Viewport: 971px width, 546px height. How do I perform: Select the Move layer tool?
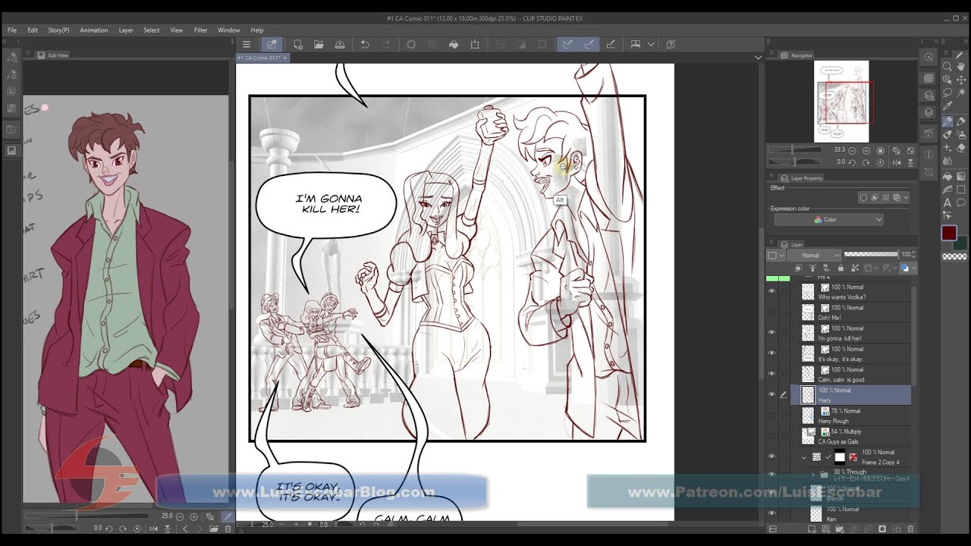pyautogui.click(x=961, y=80)
